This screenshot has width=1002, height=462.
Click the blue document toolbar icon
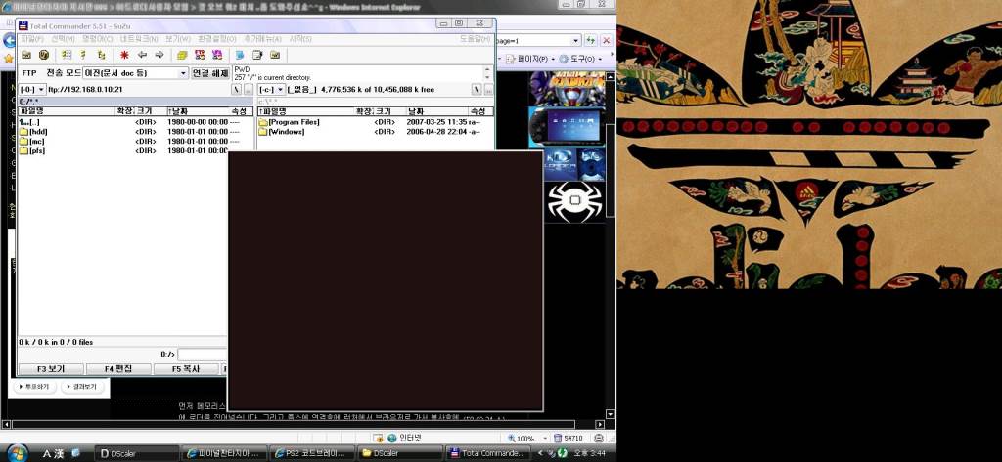pyautogui.click(x=240, y=55)
